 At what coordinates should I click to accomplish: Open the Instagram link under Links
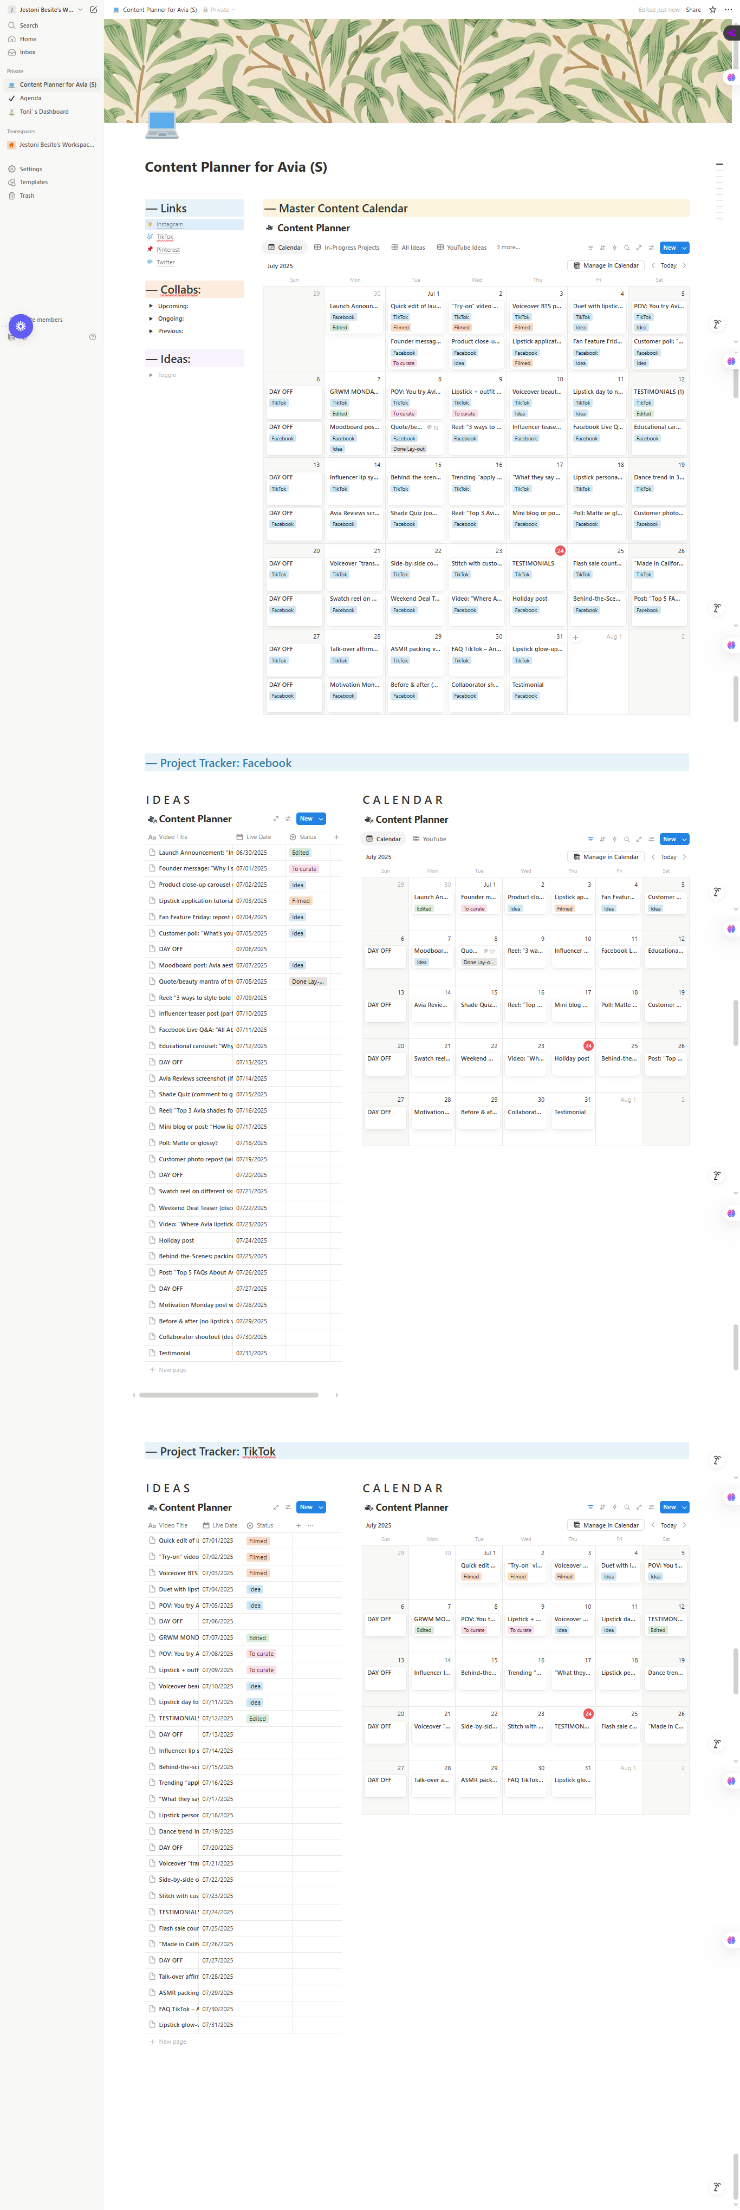[x=169, y=224]
